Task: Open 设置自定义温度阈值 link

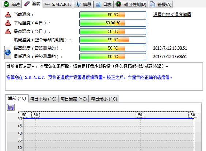Action: tap(172, 15)
